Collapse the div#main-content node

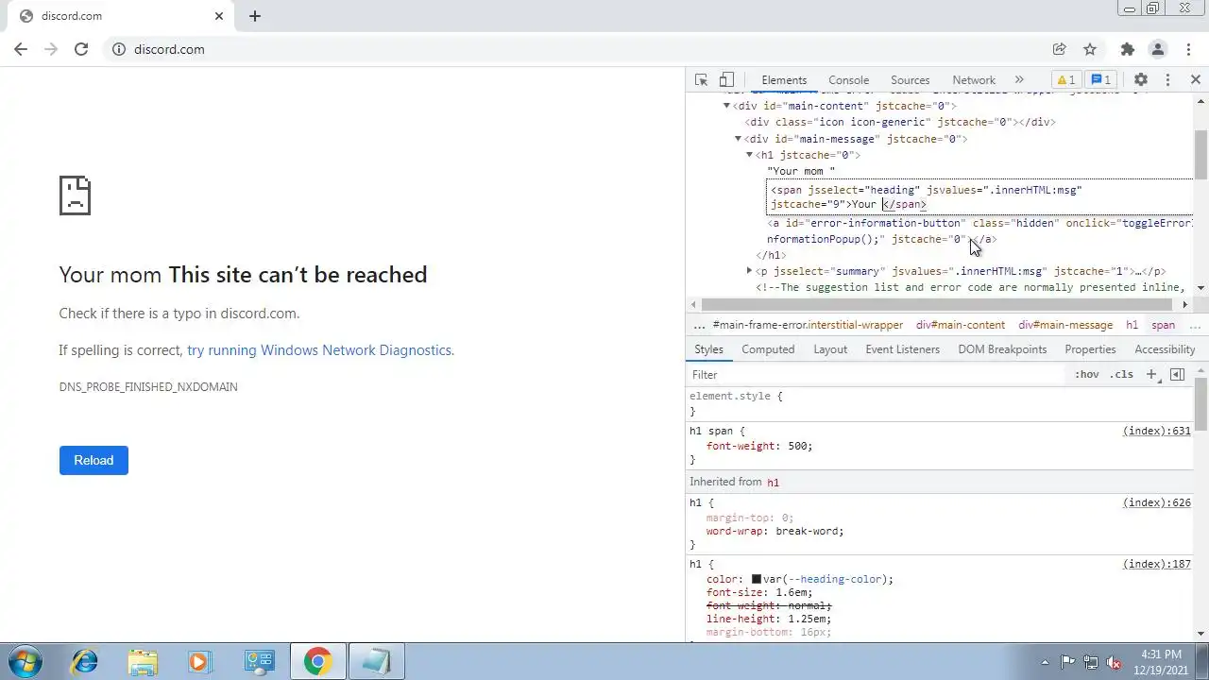click(x=726, y=106)
